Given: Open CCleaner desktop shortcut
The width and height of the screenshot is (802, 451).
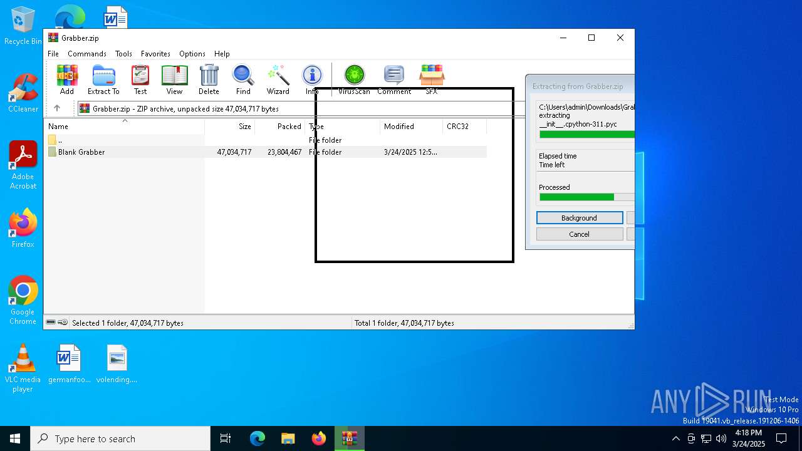Looking at the screenshot, I should pyautogui.click(x=23, y=93).
